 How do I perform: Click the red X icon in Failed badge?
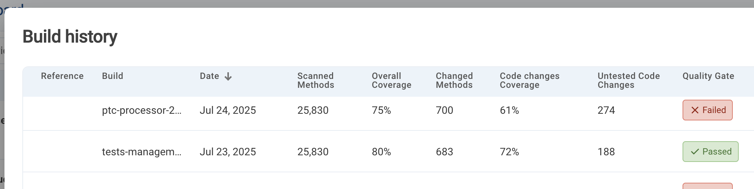tap(694, 110)
